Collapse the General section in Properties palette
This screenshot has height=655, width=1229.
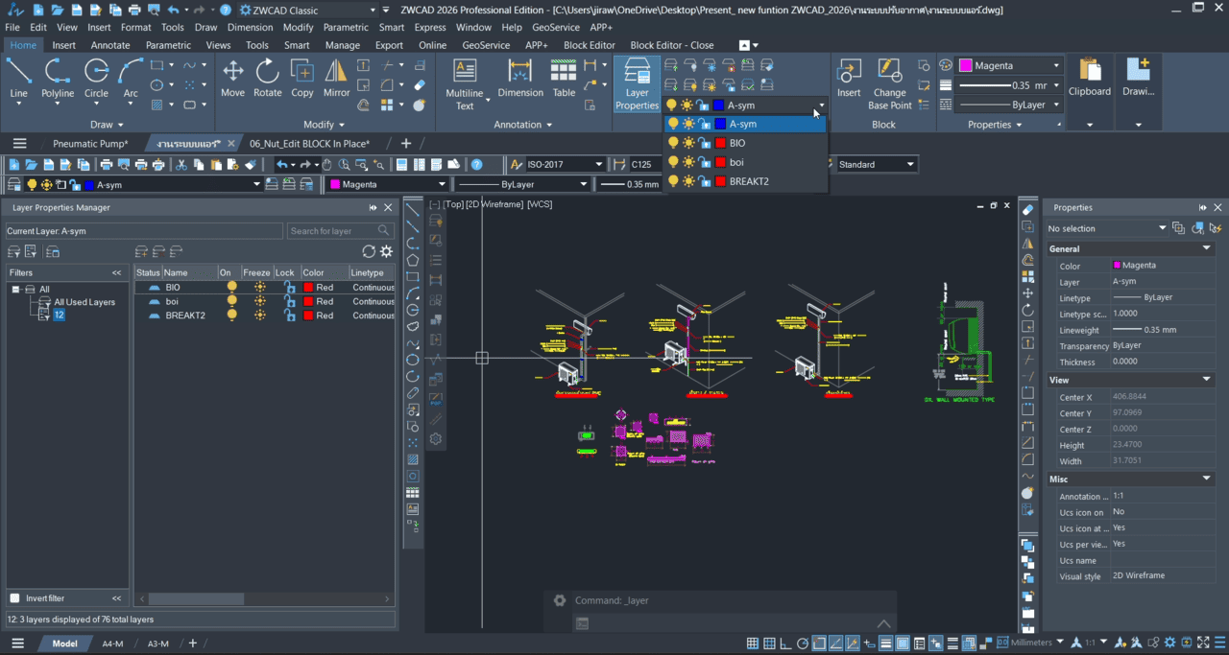1205,247
